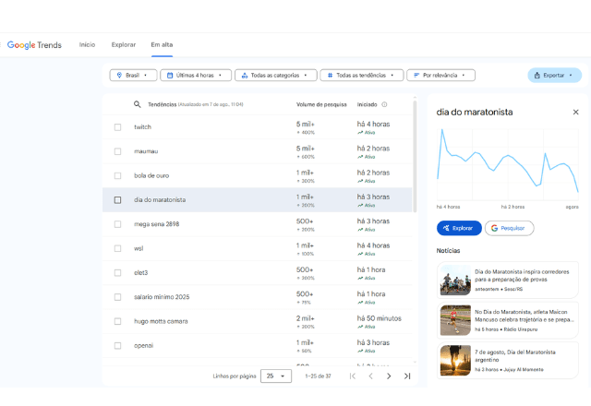Select the salario minimo 2025 checkbox
This screenshot has height=406, width=591.
[117, 297]
